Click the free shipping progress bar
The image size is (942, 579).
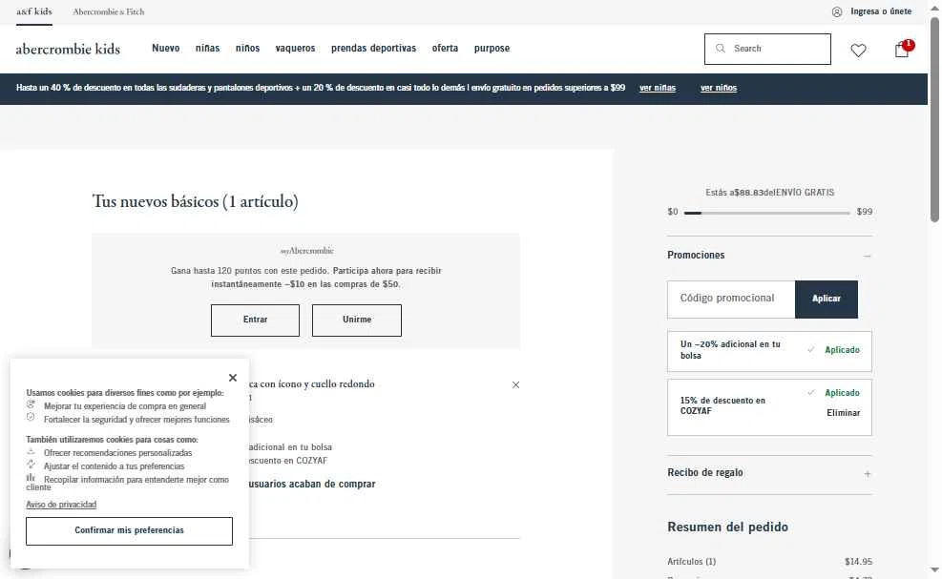[766, 213]
